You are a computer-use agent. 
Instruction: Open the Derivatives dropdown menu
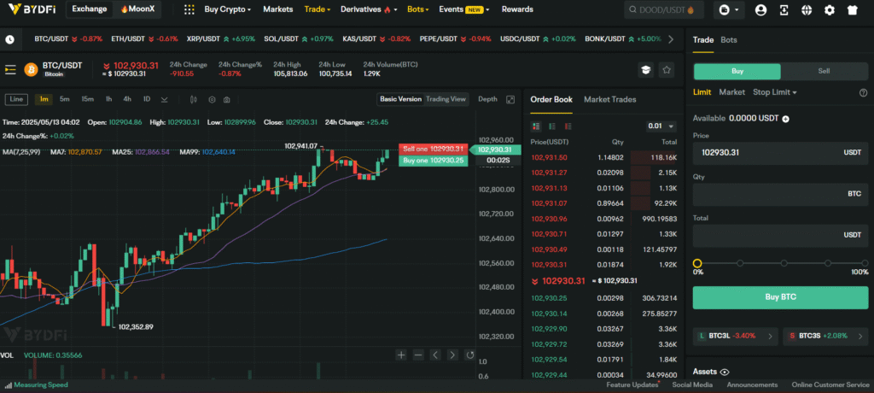tap(369, 9)
